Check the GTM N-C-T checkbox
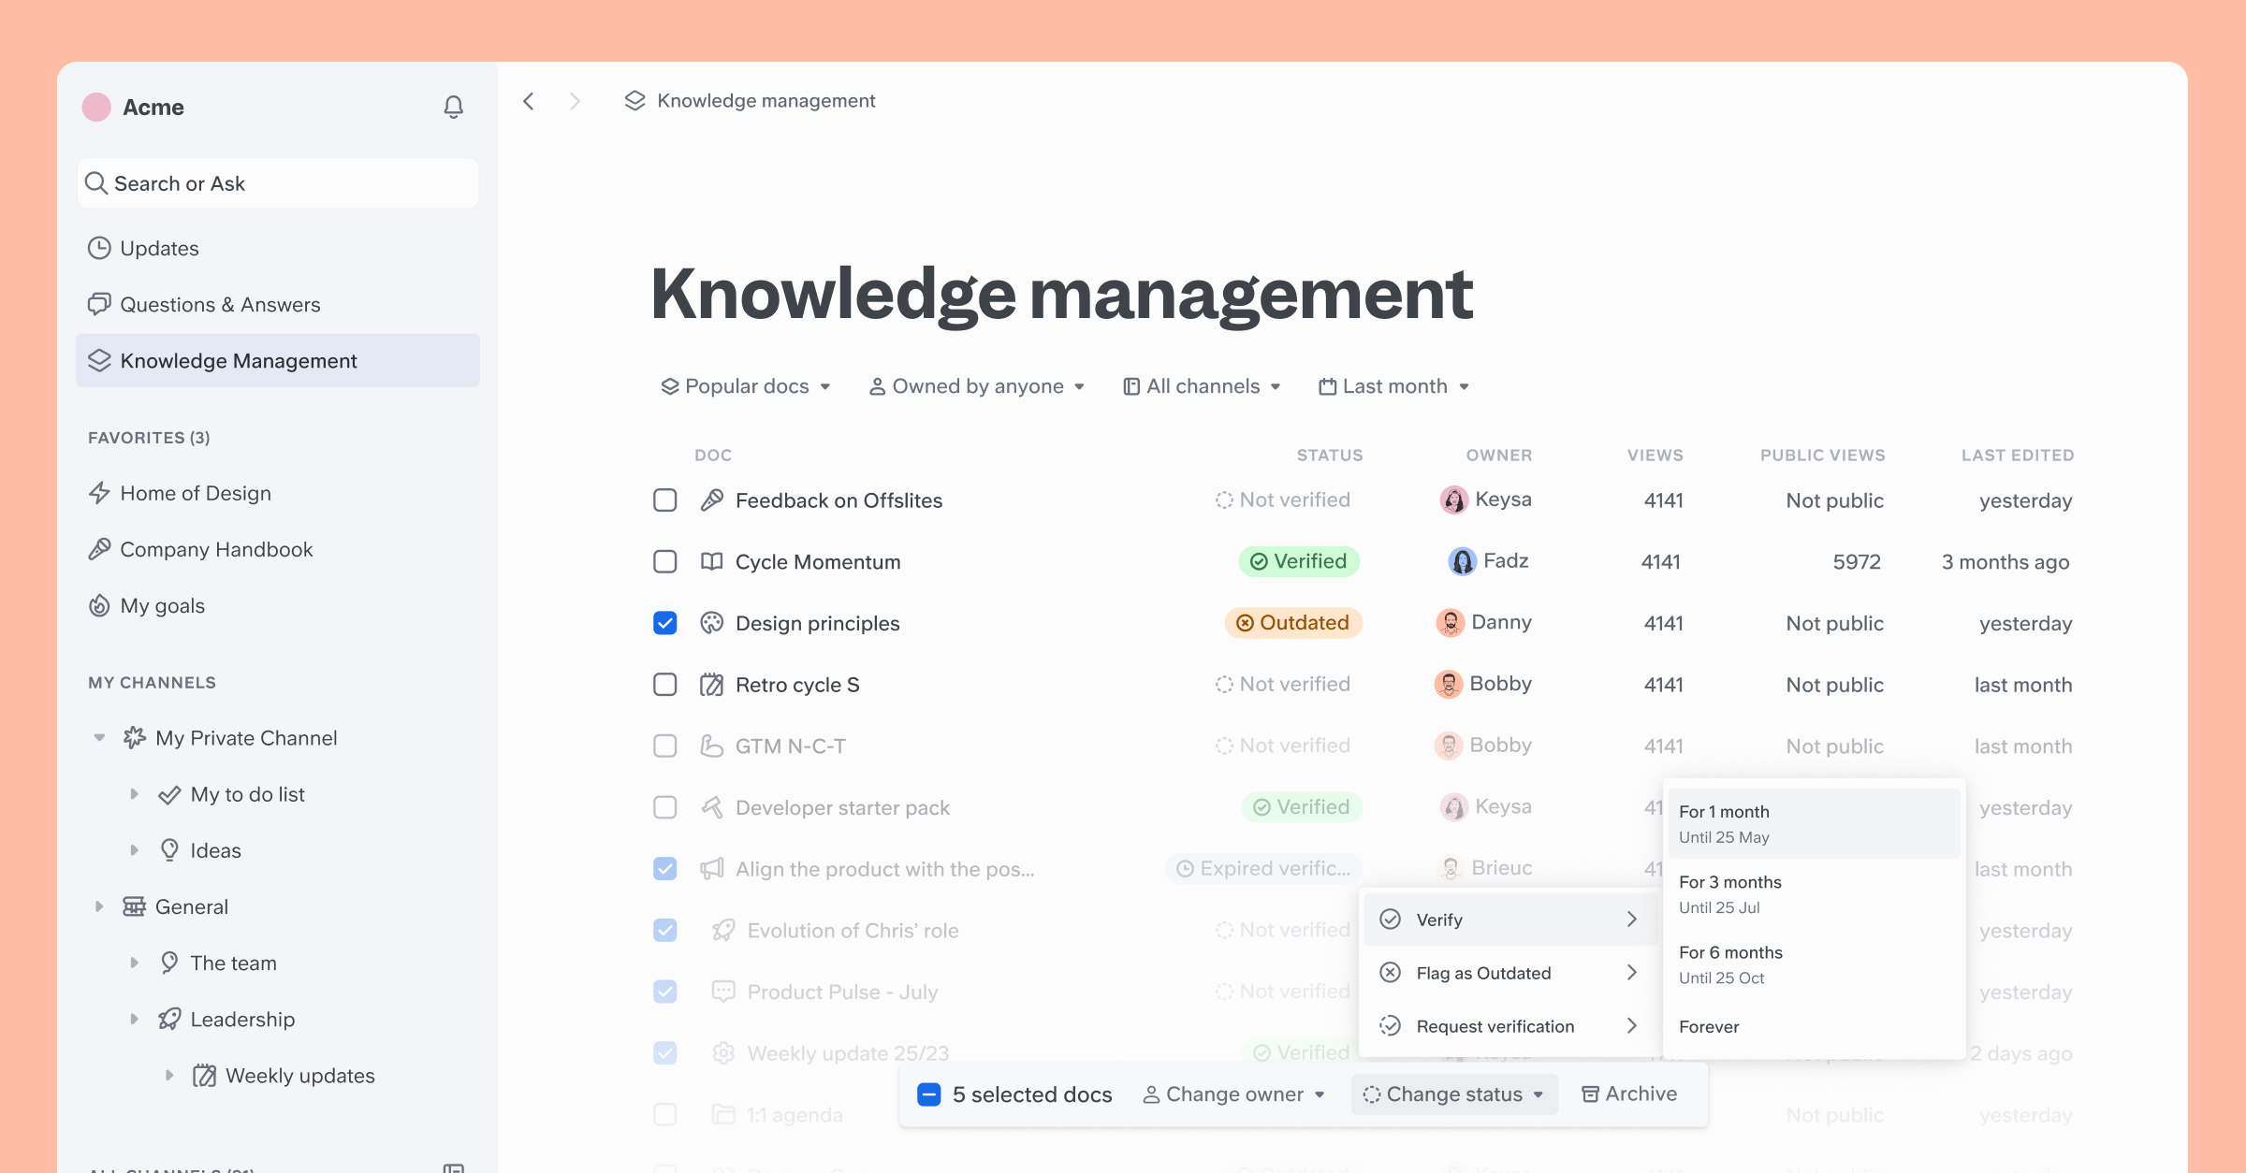 pos(665,746)
